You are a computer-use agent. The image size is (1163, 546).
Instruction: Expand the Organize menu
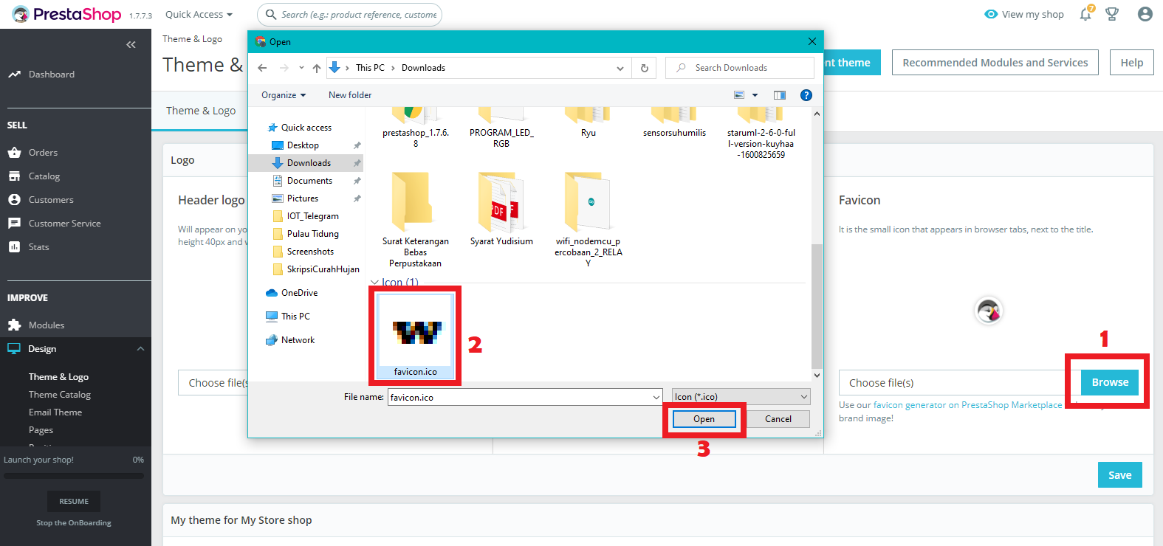tap(284, 95)
